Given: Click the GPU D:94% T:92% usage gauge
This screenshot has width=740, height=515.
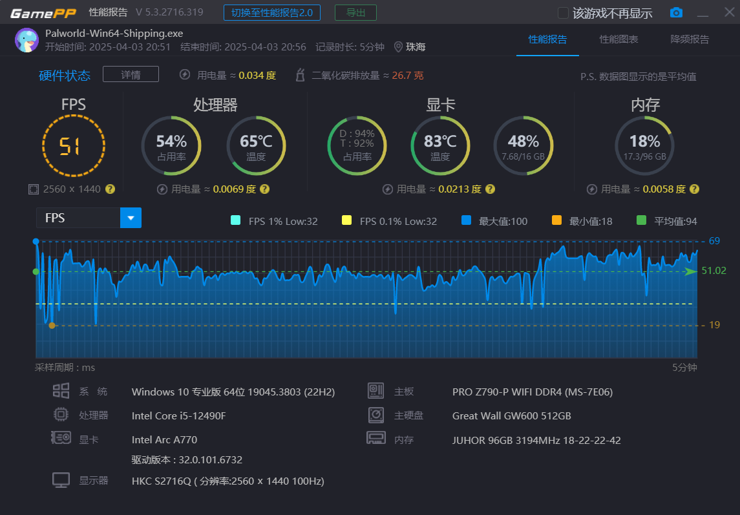Looking at the screenshot, I should [x=357, y=145].
